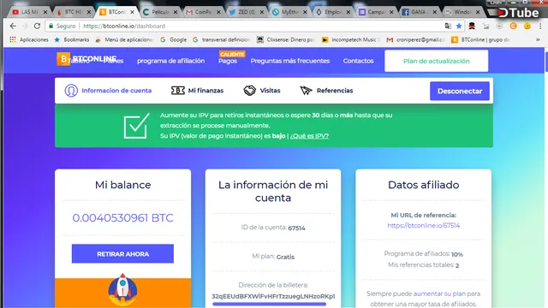Click the Mi finanzas bitcoin ticket icon
The image size is (548, 308).
click(178, 91)
